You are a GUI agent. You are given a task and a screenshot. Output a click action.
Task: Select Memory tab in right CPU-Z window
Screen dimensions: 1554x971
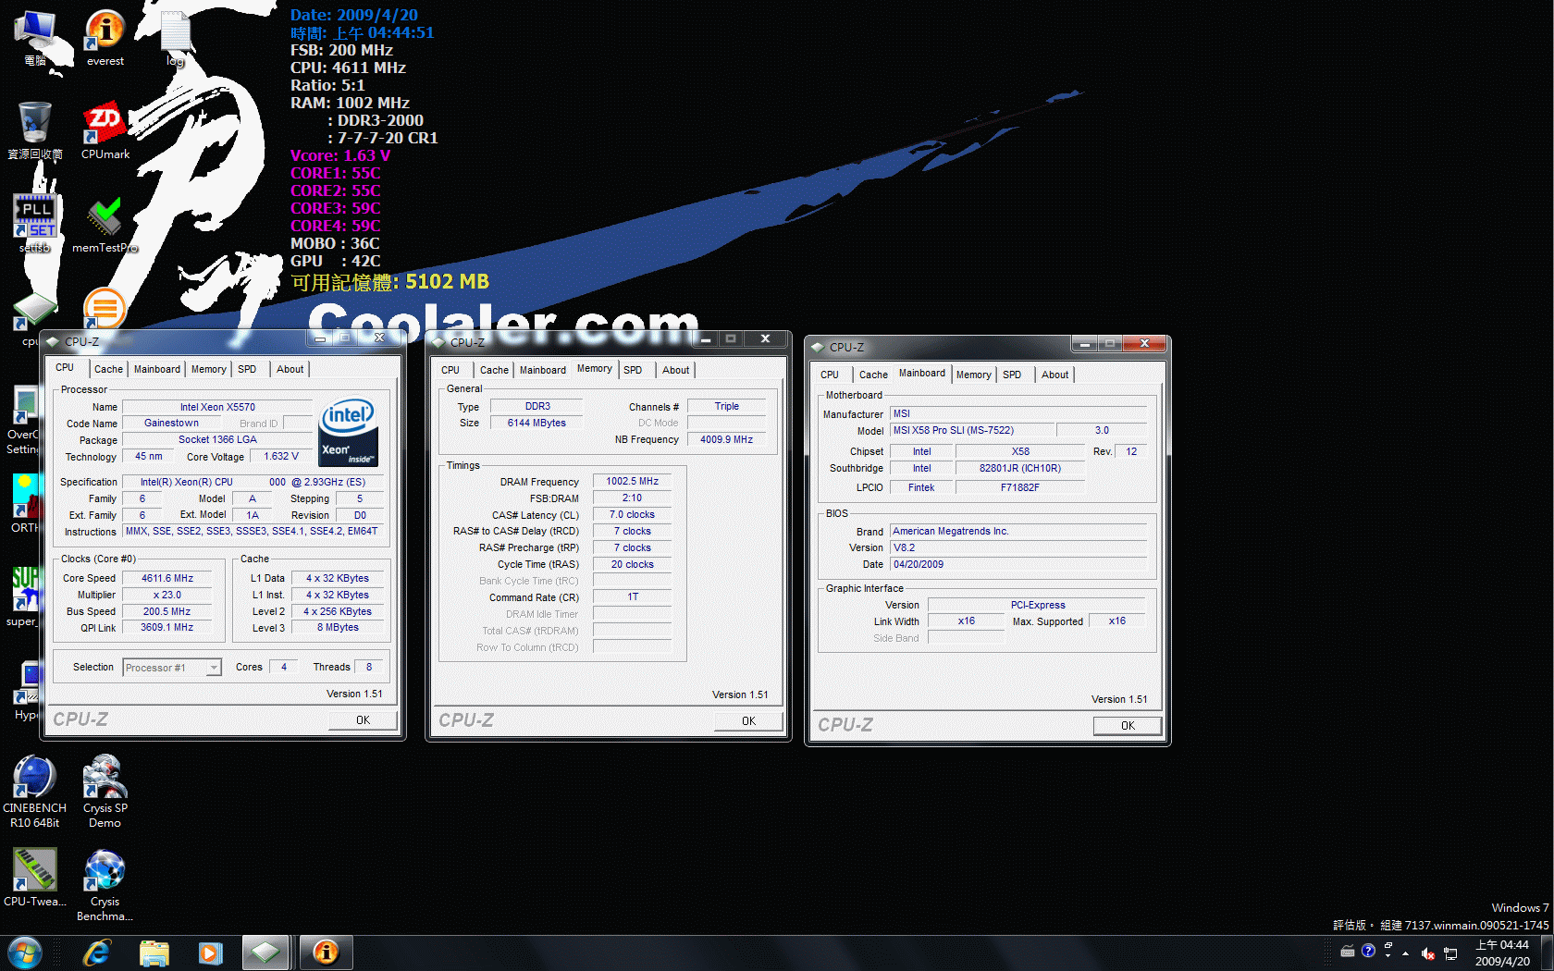click(974, 375)
